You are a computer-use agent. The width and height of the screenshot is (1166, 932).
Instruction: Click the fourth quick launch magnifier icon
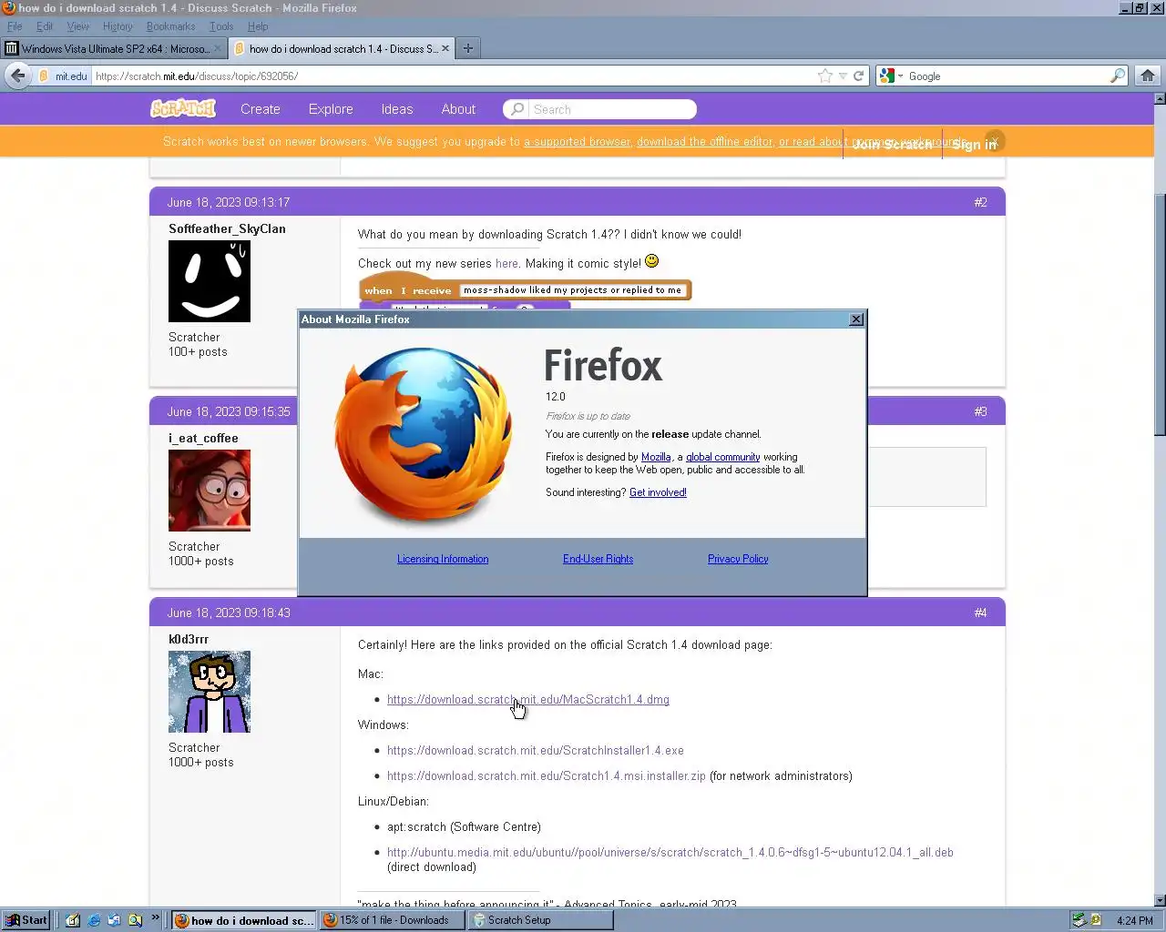pyautogui.click(x=135, y=920)
